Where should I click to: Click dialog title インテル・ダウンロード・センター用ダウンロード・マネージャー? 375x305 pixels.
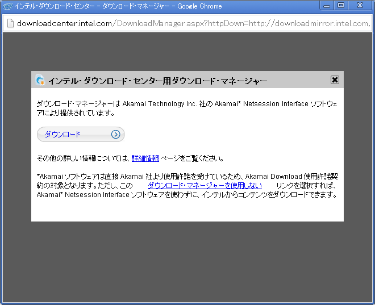point(157,81)
